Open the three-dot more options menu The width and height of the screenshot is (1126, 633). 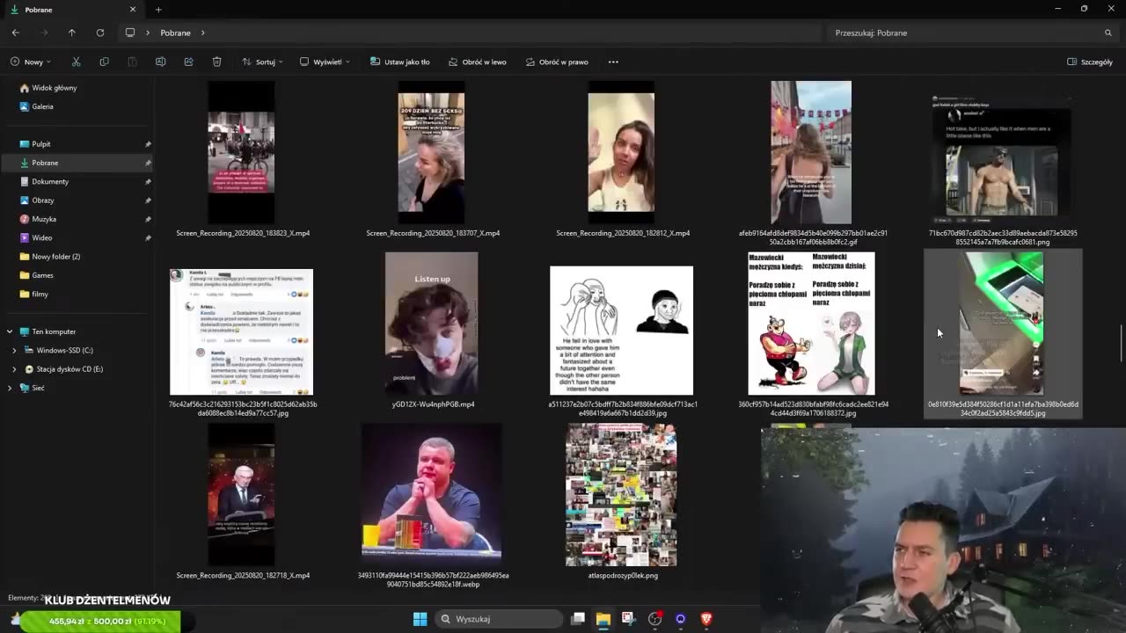click(613, 62)
